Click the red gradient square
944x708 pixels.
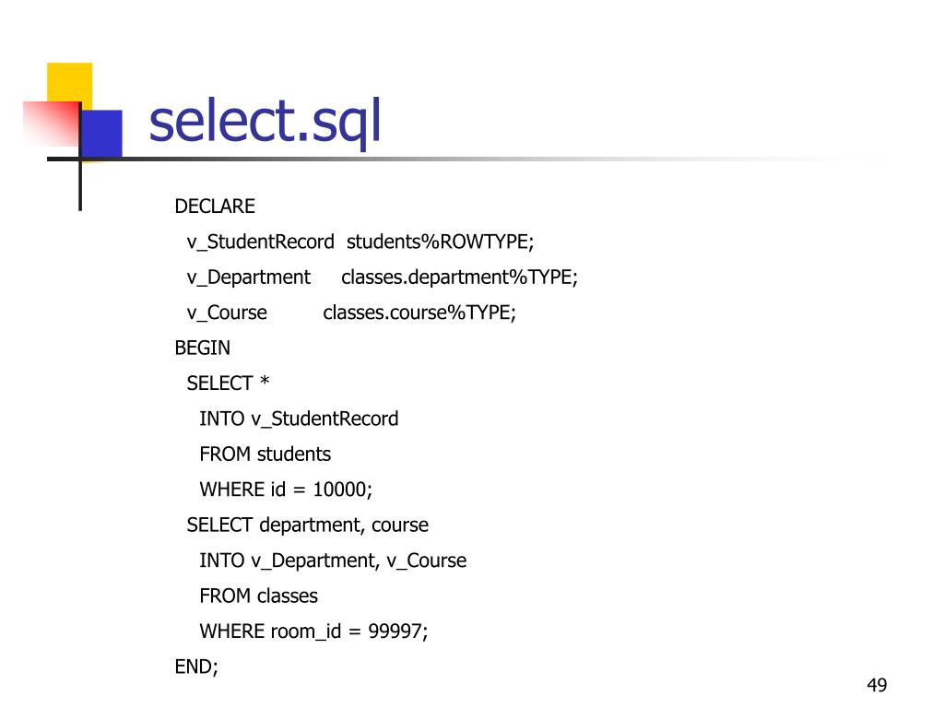tap(52, 124)
